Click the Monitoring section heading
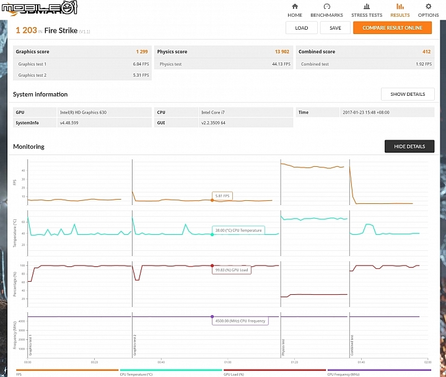The image size is (446, 377). pyautogui.click(x=28, y=146)
